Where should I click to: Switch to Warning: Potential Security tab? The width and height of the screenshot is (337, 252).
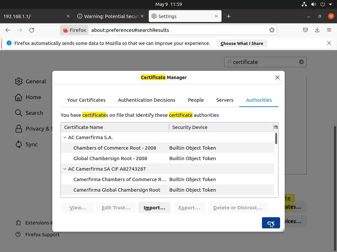[111, 16]
